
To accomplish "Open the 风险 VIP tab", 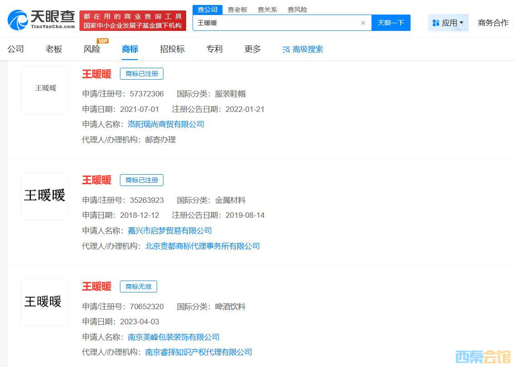I will pos(92,49).
